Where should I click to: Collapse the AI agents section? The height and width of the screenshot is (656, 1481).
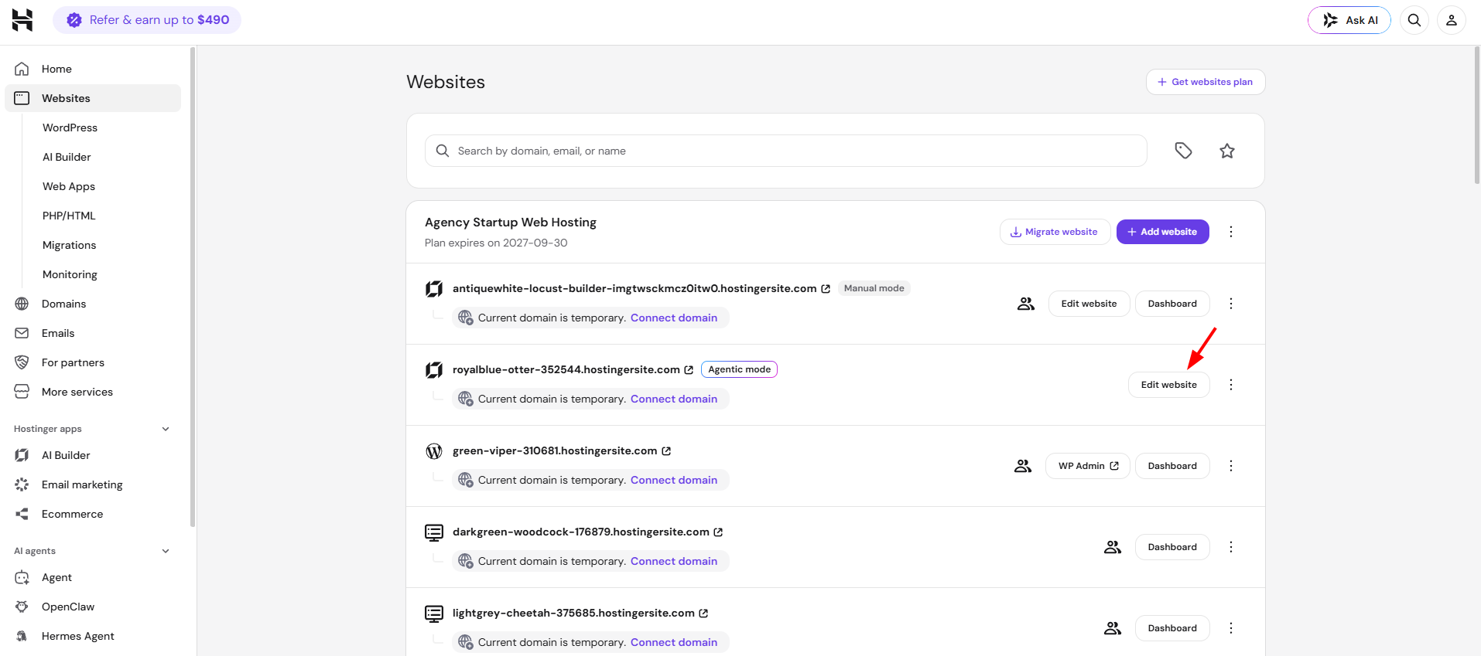(166, 551)
